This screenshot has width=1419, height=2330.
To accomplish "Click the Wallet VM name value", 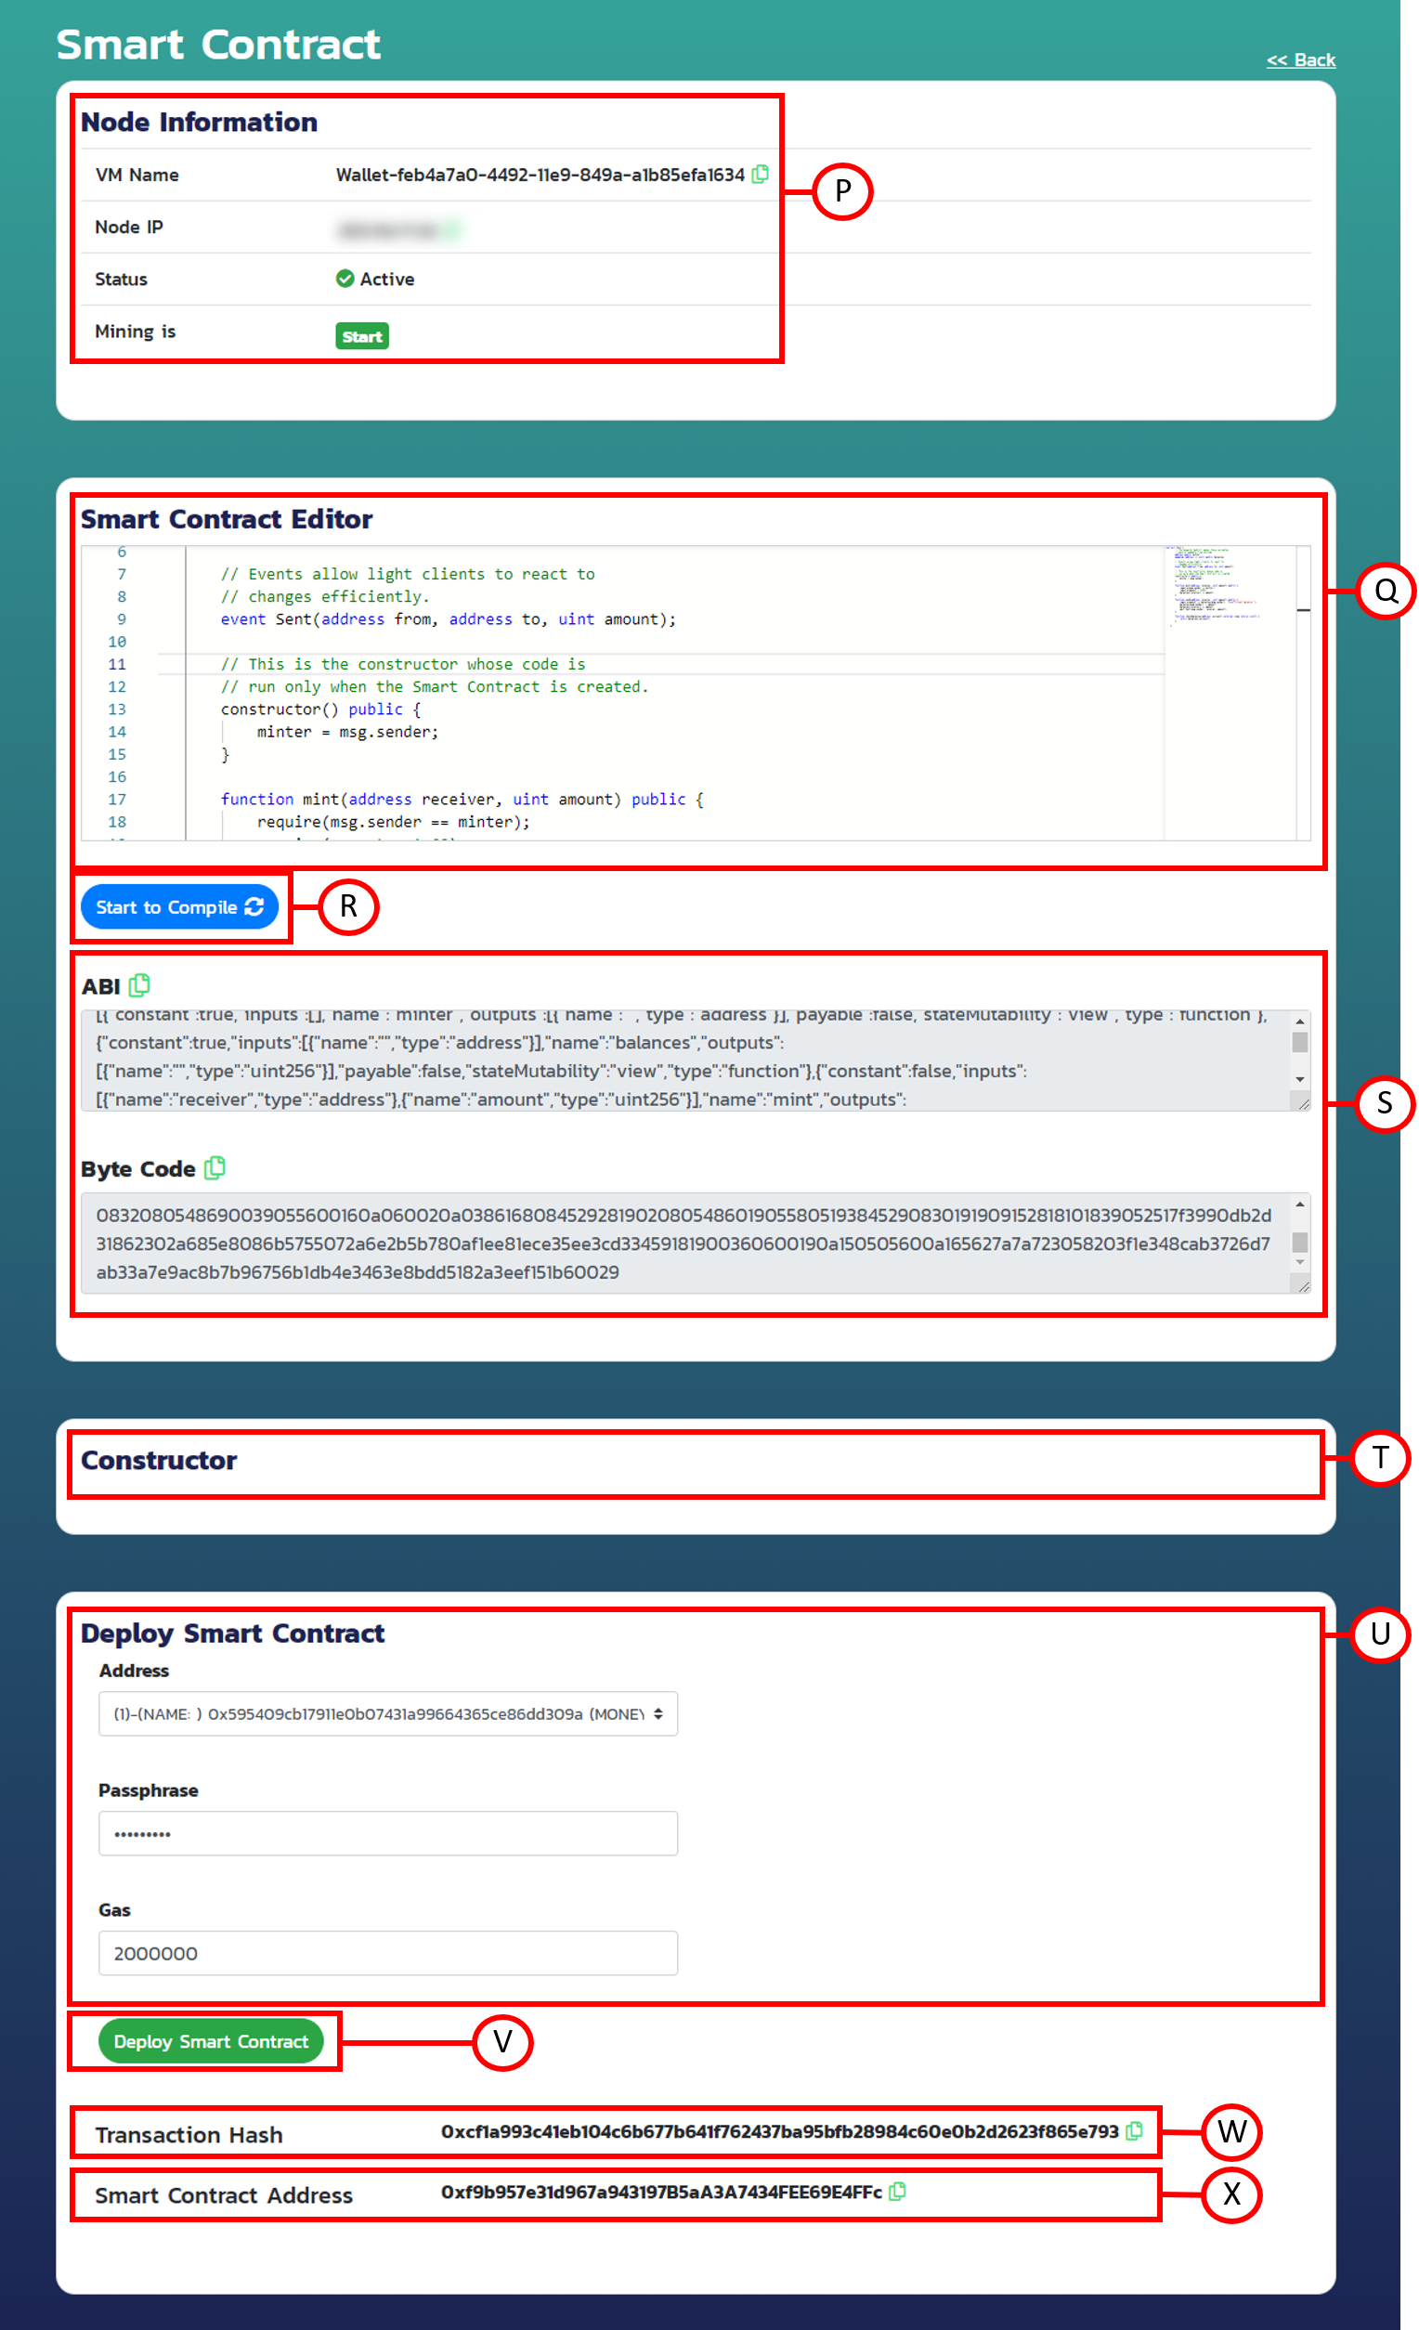I will (x=540, y=174).
